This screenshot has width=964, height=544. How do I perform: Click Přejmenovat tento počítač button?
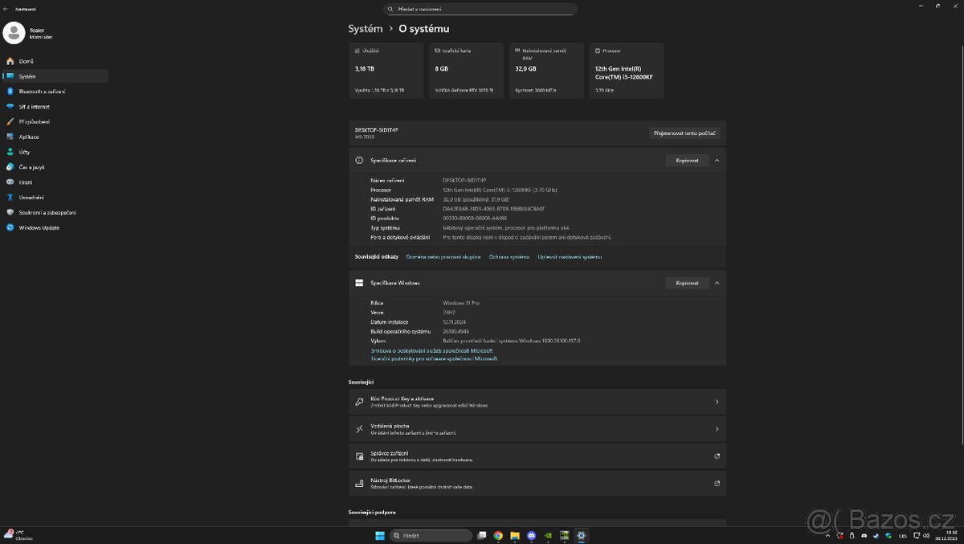pos(684,133)
